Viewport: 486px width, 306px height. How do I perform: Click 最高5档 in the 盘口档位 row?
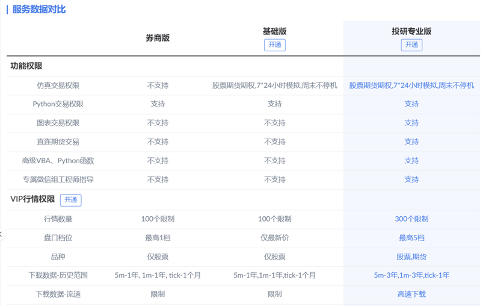(411, 238)
